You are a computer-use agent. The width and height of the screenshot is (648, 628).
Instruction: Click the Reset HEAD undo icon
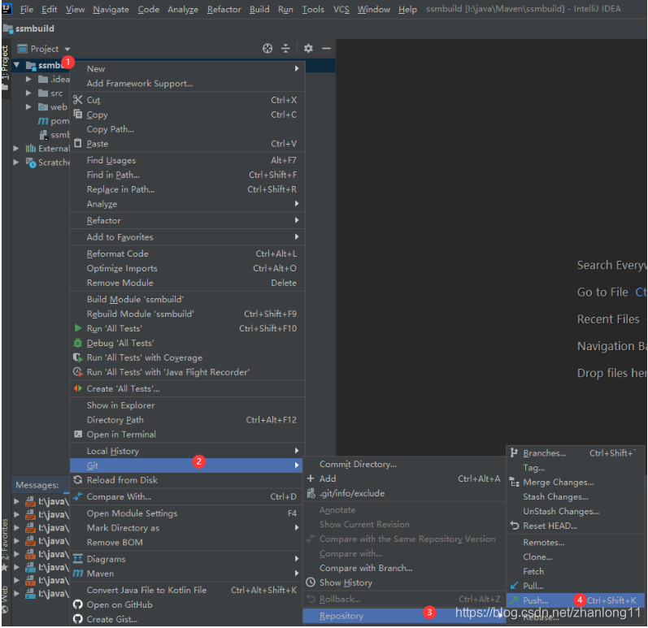click(x=514, y=526)
